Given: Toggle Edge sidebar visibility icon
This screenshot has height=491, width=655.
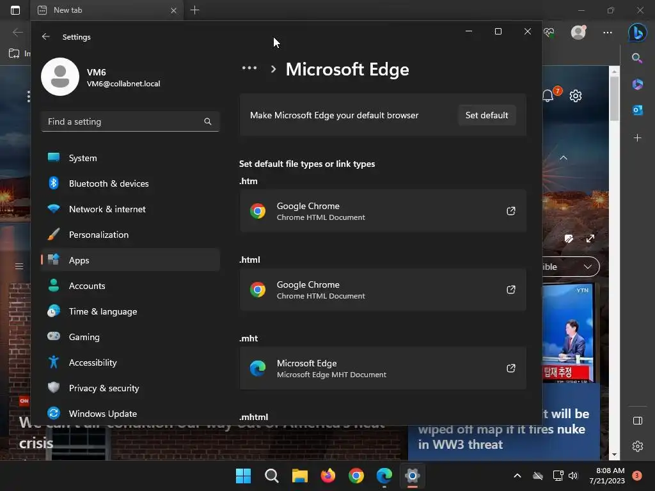Looking at the screenshot, I should [638, 421].
